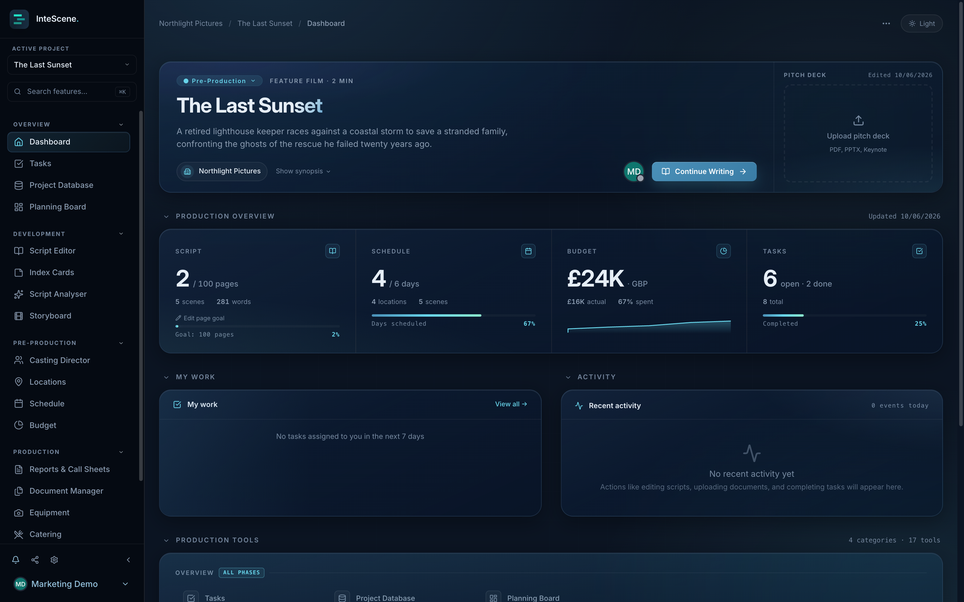Open the Script Editor
Screen dimensions: 964x602
(x=68, y=251)
